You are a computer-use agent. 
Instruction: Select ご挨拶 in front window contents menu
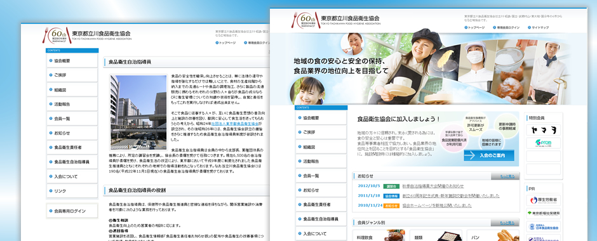pos(321,132)
